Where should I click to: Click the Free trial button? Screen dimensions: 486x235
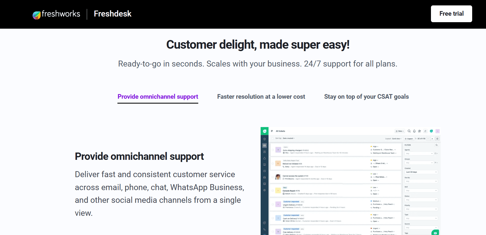[x=451, y=14]
